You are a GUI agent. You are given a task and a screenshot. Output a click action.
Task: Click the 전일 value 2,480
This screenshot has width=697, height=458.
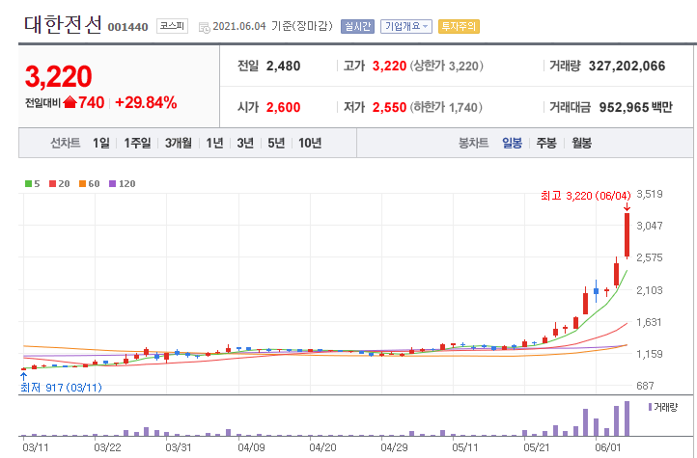(283, 67)
